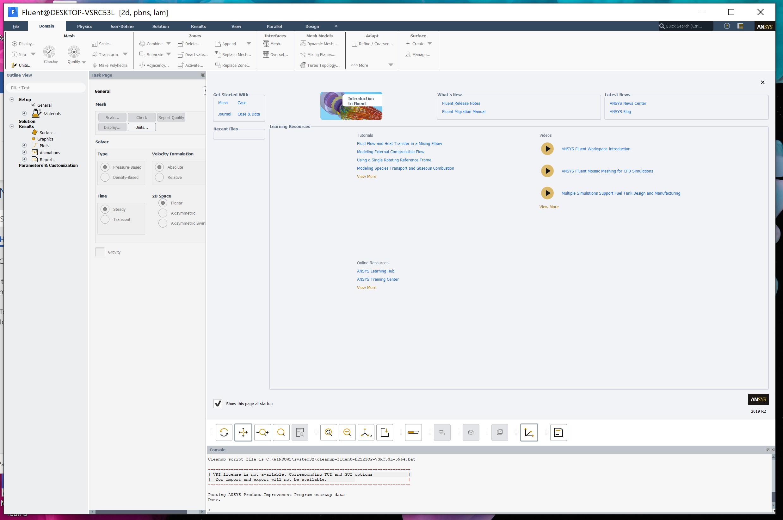Click the mesh Check icon in ribbon
This screenshot has height=520, width=783.
pyautogui.click(x=49, y=52)
